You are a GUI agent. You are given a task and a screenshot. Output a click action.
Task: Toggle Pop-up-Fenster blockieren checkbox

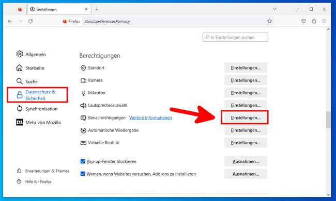[x=83, y=161]
